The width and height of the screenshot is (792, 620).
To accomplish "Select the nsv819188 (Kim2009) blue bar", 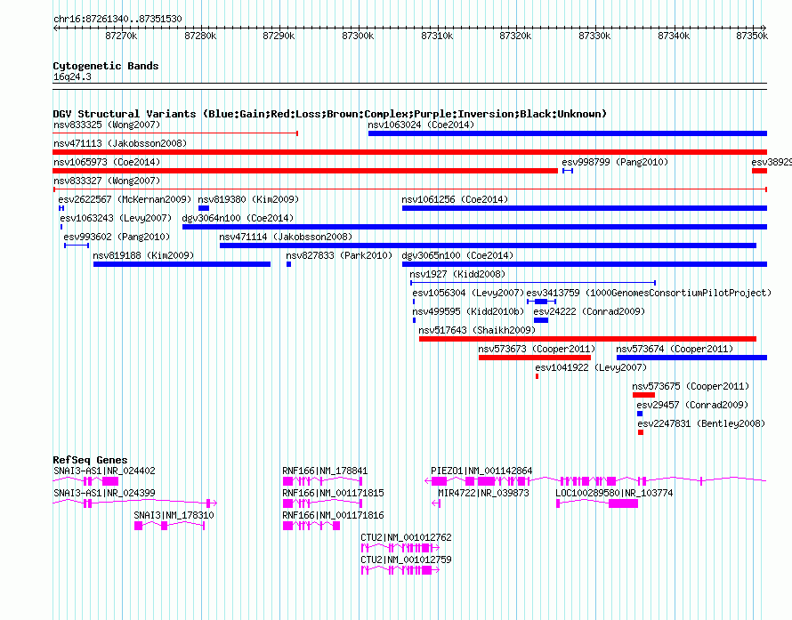I will click(x=182, y=264).
